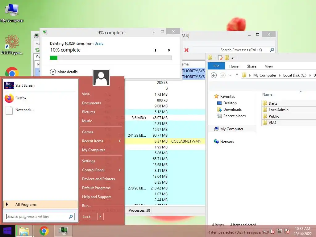Open Settings from start menu
Viewport: 316px width, 237px height.
(x=89, y=161)
